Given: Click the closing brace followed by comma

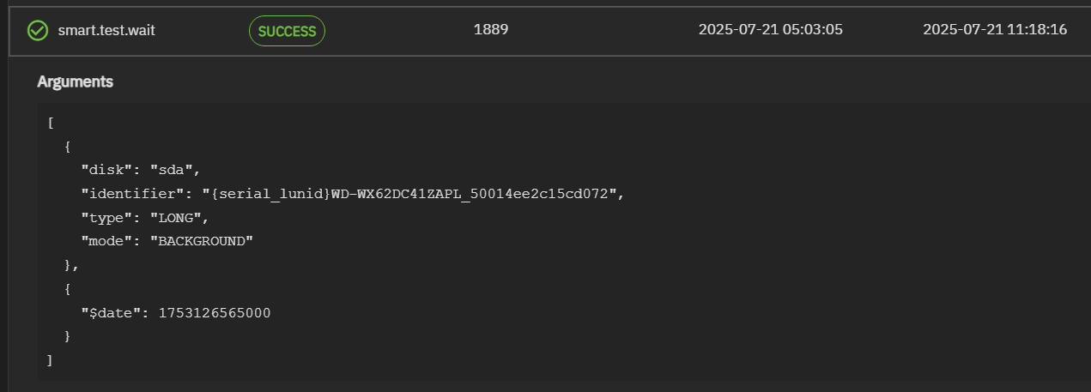Looking at the screenshot, I should pyautogui.click(x=71, y=265).
